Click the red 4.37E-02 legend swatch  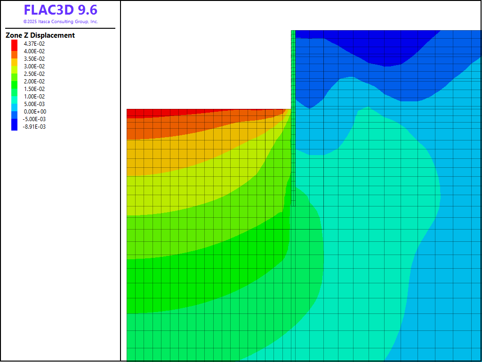coord(14,43)
